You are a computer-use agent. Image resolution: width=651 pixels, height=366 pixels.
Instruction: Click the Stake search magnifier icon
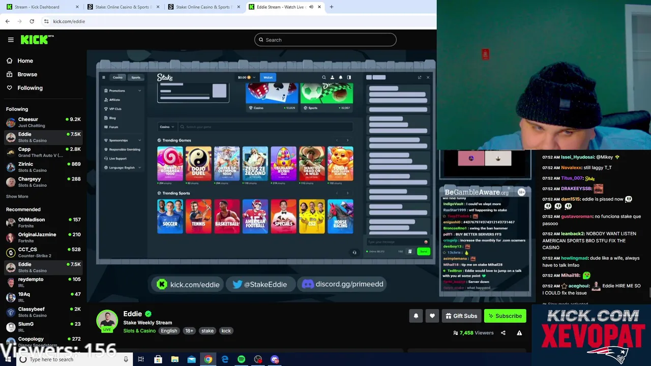tap(324, 77)
